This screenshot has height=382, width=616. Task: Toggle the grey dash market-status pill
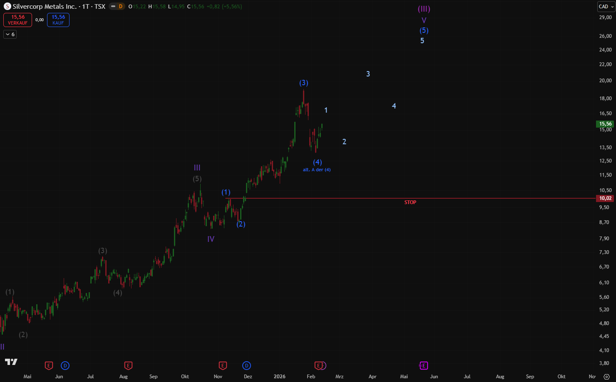pos(113,6)
